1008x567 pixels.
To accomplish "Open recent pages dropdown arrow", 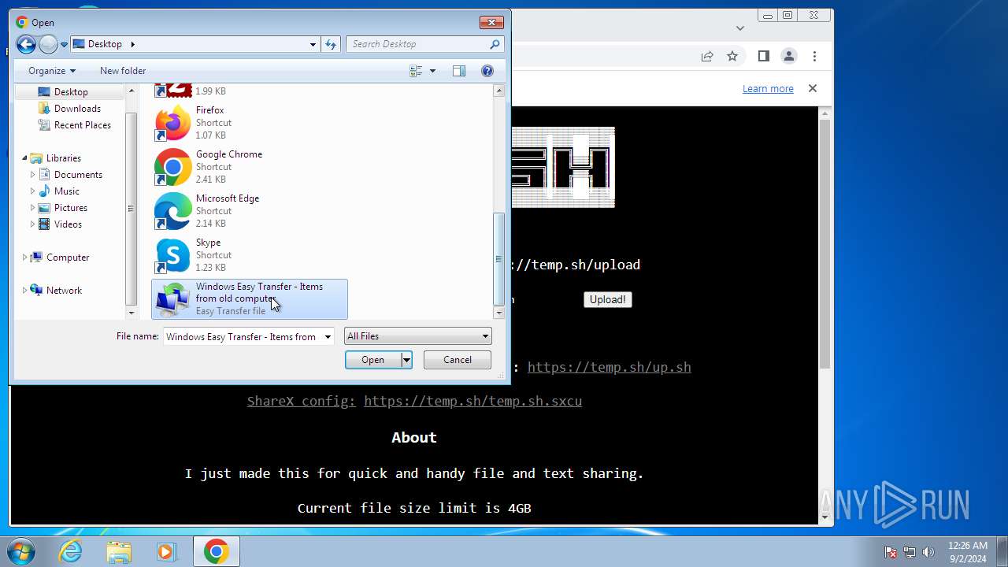I will tap(64, 45).
